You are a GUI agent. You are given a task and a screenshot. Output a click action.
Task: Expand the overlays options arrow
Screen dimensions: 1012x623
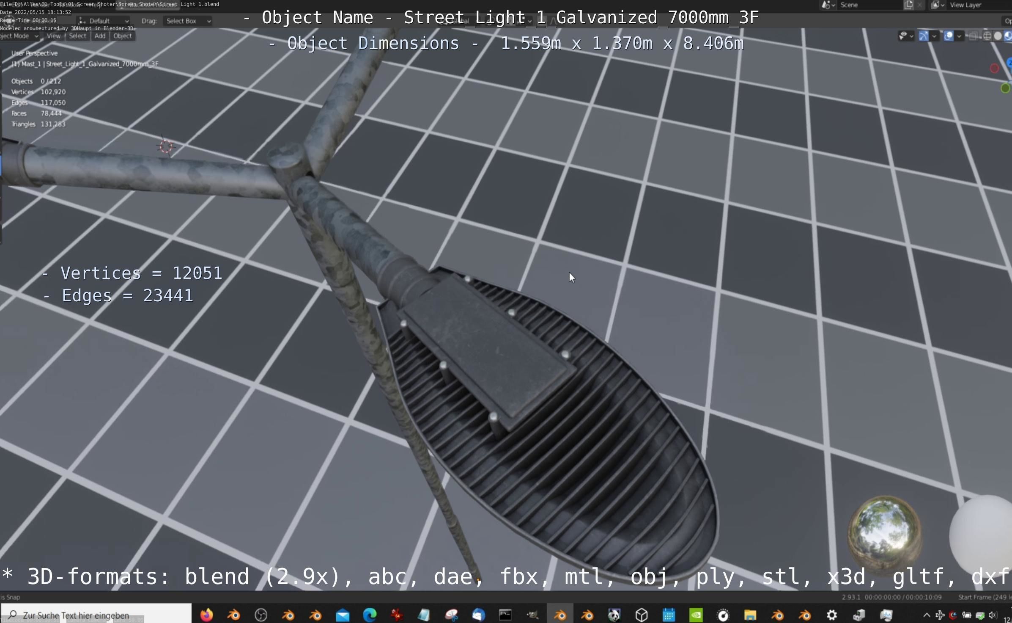click(959, 36)
